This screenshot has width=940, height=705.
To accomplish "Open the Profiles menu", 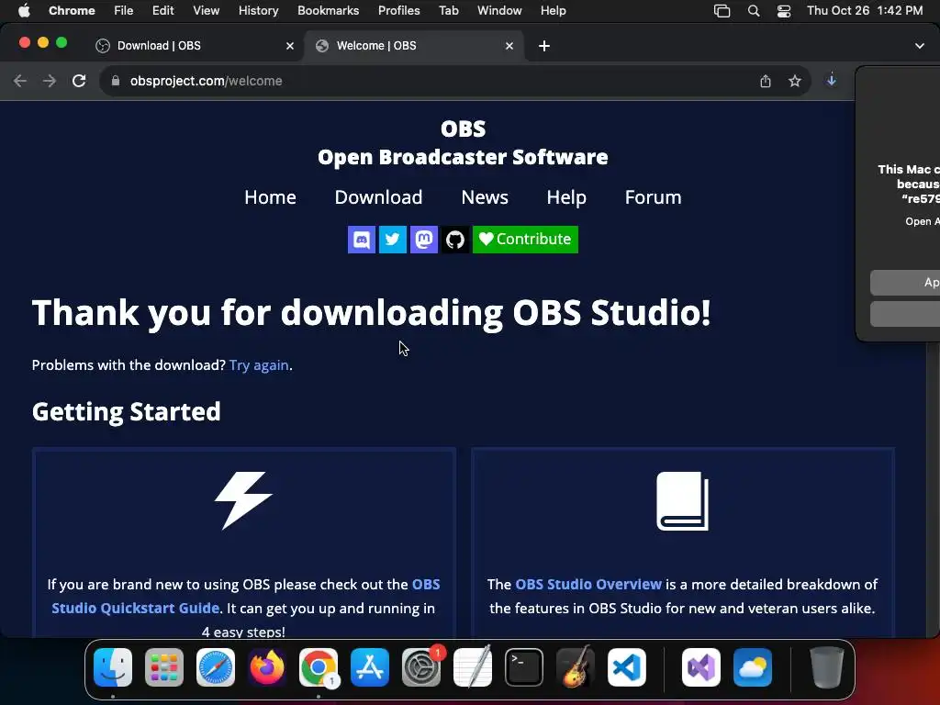I will pos(398,11).
